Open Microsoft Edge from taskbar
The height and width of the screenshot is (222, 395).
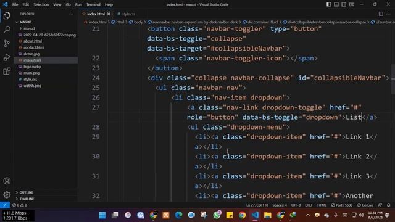coord(178,215)
